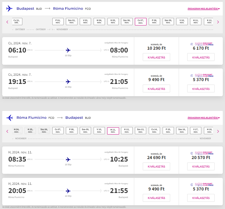Select return date V 10, nov.
The image size is (225, 209).
pyautogui.click(x=99, y=131)
